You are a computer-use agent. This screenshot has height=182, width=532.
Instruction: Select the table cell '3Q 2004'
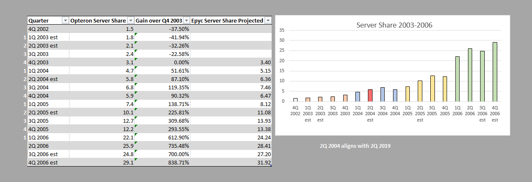(x=48, y=87)
